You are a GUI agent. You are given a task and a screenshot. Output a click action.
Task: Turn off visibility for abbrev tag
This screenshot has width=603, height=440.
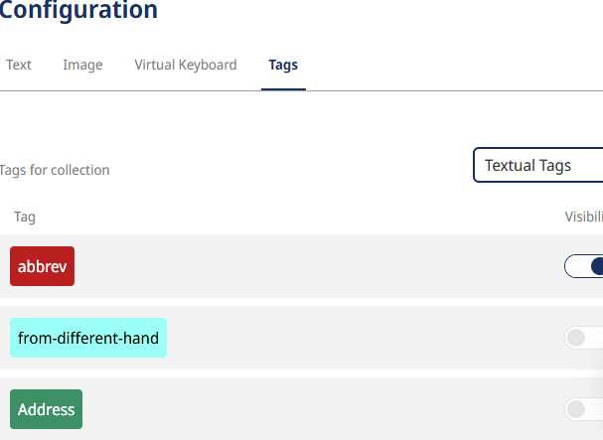[x=585, y=266]
